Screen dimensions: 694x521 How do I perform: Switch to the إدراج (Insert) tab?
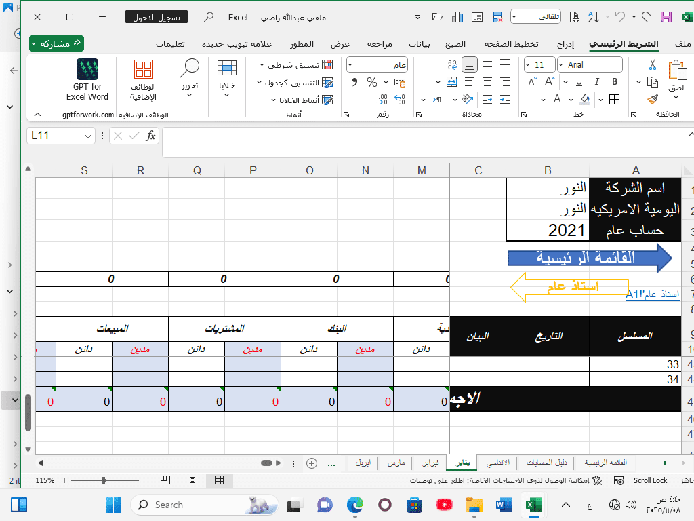point(565,44)
